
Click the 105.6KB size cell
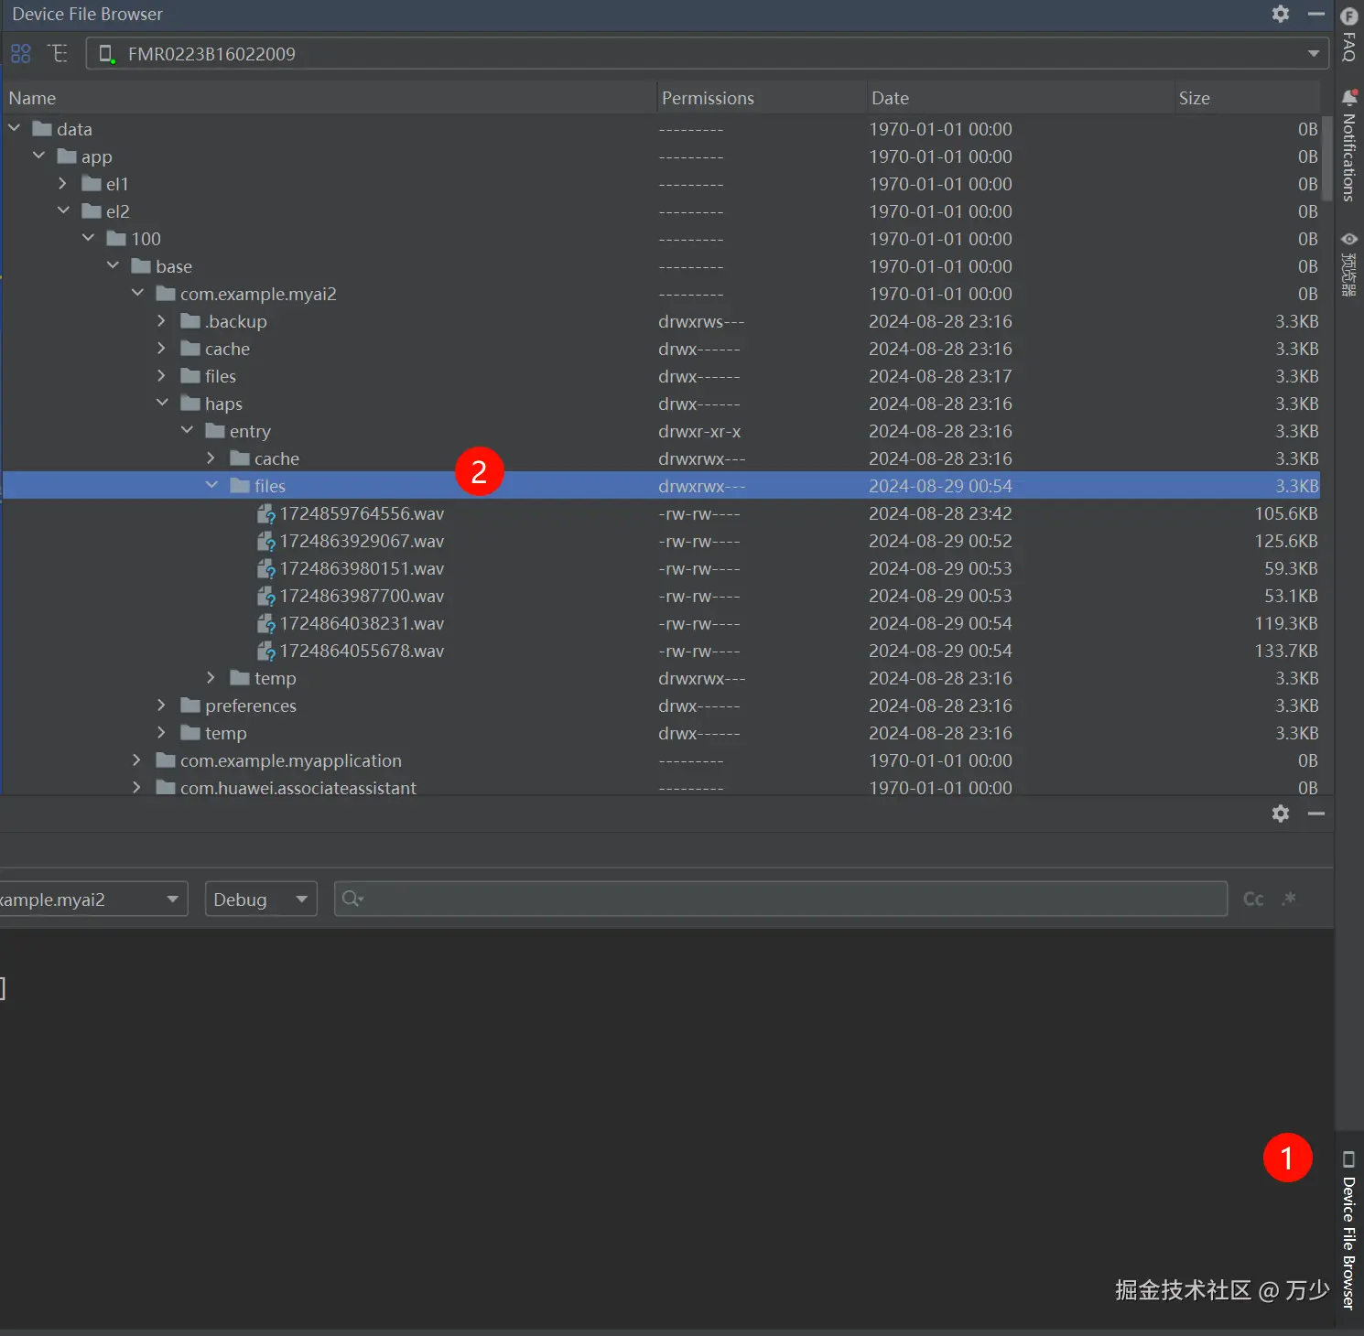tap(1285, 513)
